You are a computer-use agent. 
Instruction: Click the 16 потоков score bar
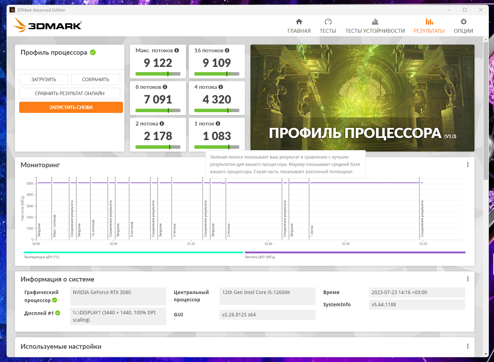217,74
